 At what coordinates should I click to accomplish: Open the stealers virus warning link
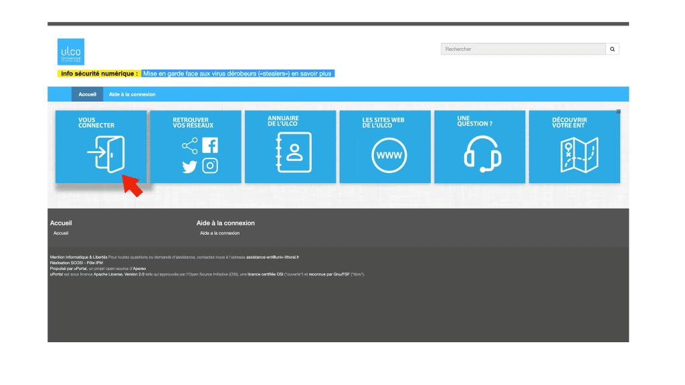(x=237, y=74)
